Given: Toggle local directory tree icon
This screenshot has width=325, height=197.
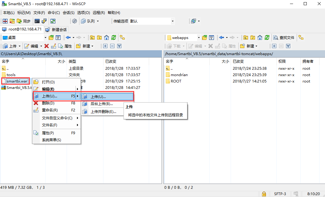Looking at the screenshot, I should 123,38.
